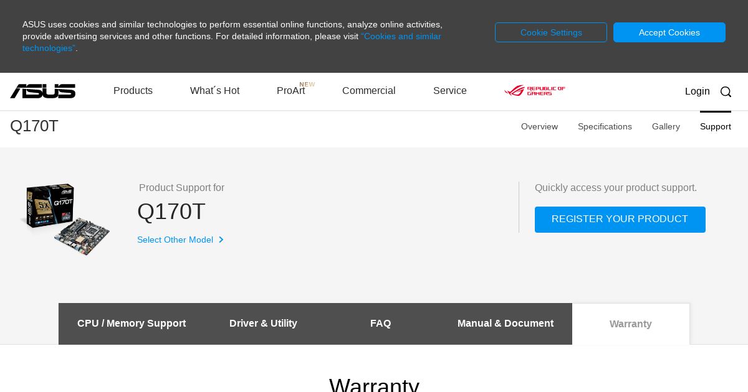Click the Warranty heading text
This screenshot has height=392, width=748.
pos(374,385)
